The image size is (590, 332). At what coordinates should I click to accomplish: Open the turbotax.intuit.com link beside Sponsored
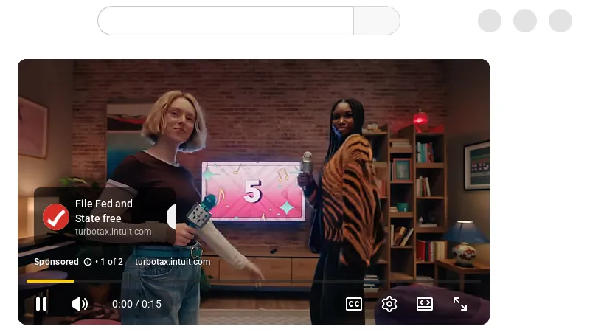tap(173, 262)
